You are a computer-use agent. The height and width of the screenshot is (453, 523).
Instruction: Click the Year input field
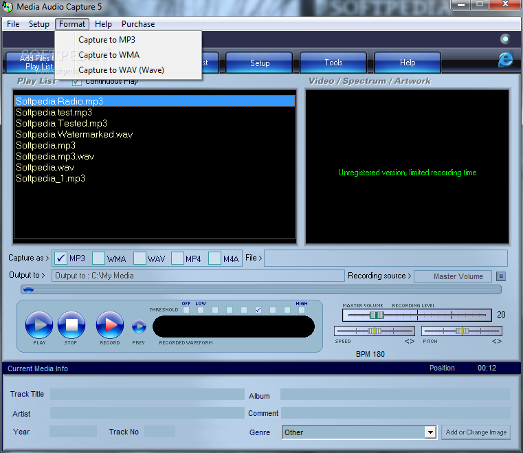pos(73,431)
